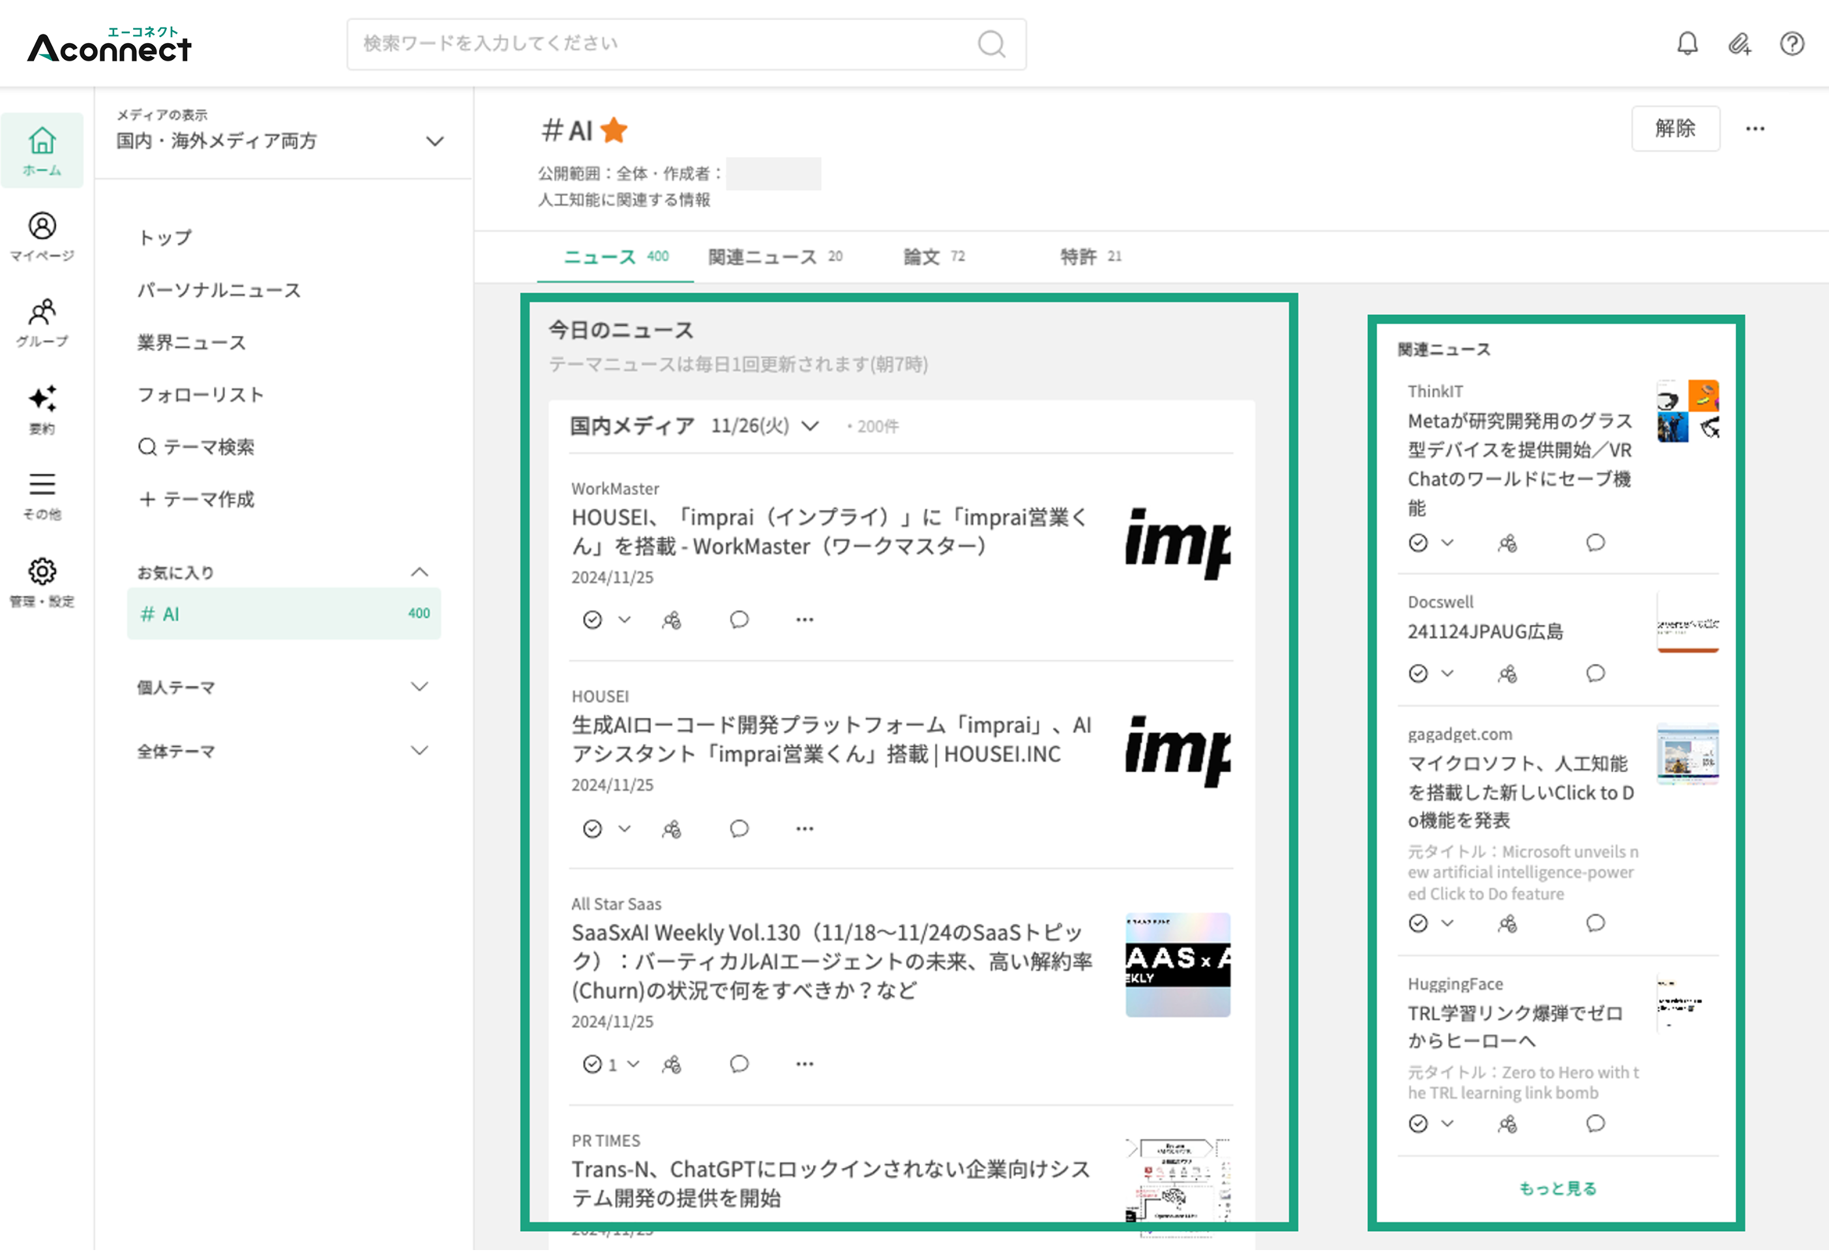Mark Docswell article as checked
The image size is (1829, 1252).
tap(1418, 674)
